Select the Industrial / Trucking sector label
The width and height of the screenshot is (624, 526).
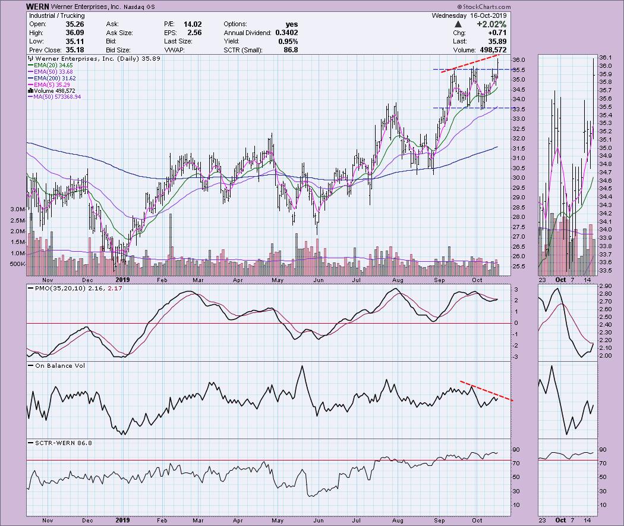(57, 15)
